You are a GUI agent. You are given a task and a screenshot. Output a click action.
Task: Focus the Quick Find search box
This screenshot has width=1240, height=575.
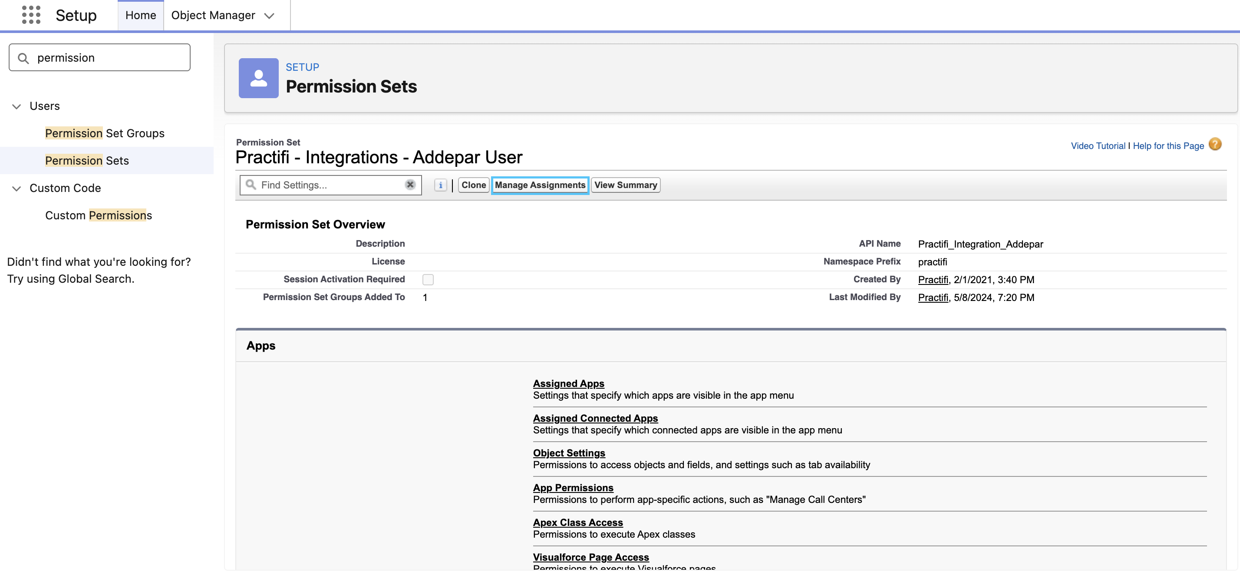pyautogui.click(x=100, y=58)
